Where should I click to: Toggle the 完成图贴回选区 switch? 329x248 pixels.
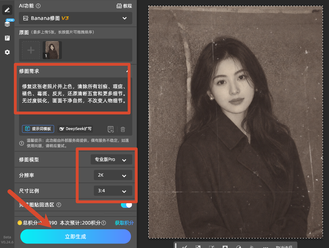pos(127,205)
